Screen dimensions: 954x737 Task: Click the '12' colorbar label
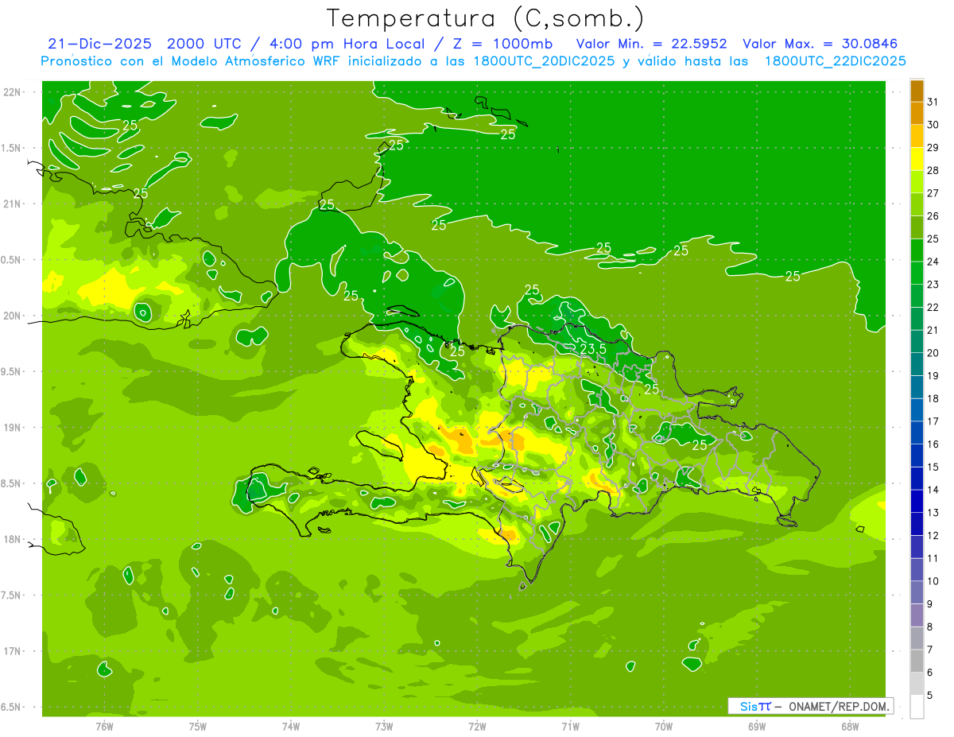click(x=933, y=536)
